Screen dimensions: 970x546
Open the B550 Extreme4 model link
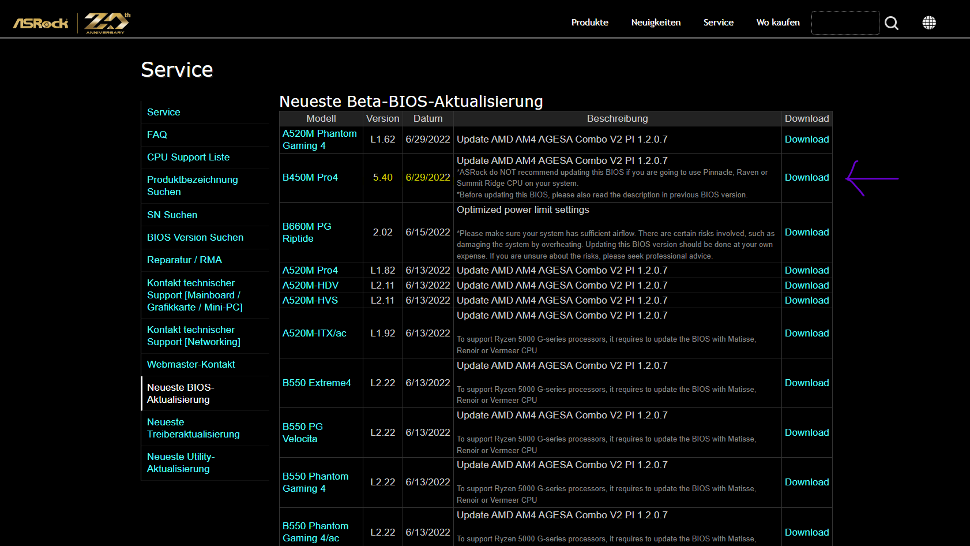(317, 383)
